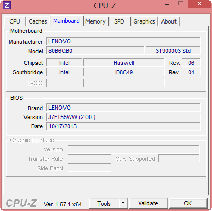Click the CPU-Z window title text
This screenshot has height=211, width=212.
coord(105,6)
